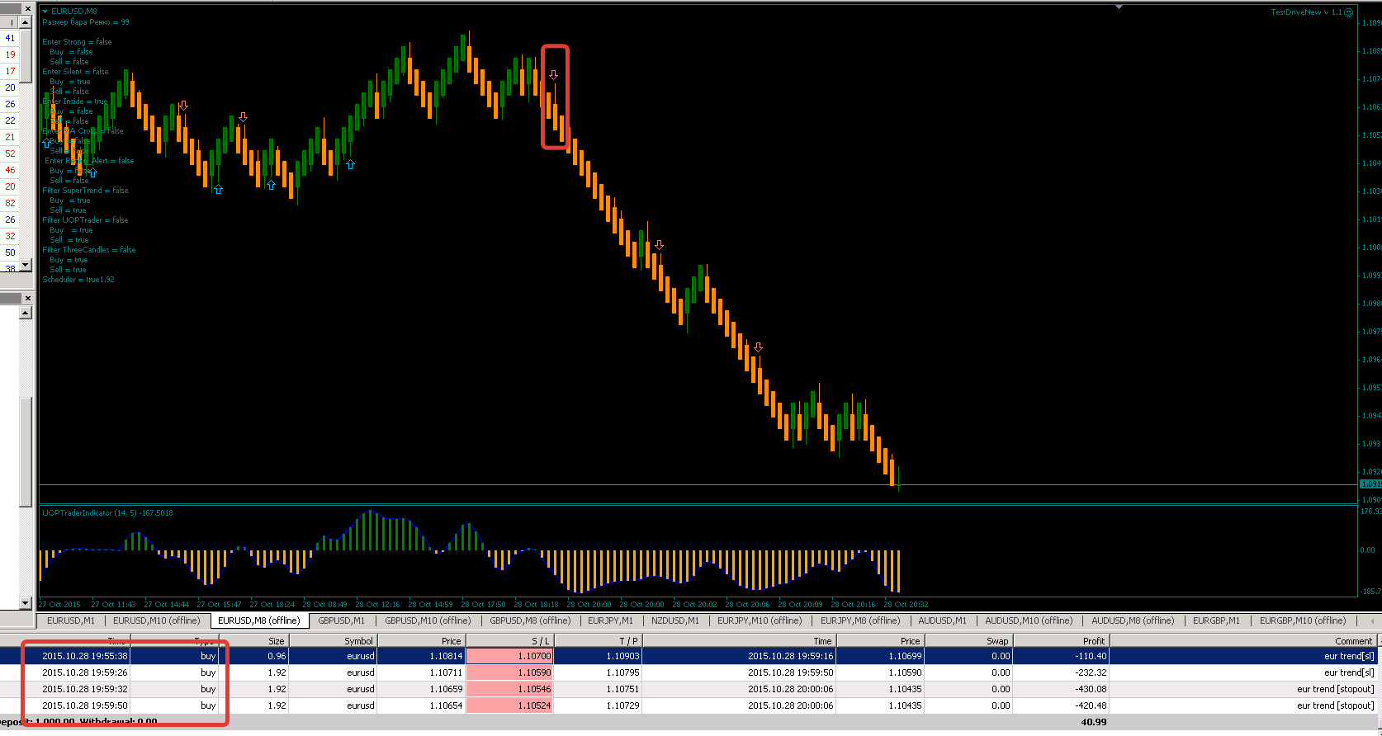The height and width of the screenshot is (736, 1382).
Task: Click the '27 Oct 2015' time axis label
Action: click(59, 605)
